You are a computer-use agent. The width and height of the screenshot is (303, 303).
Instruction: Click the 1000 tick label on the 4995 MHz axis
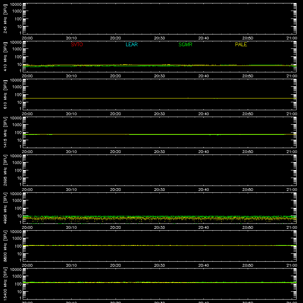(x=17, y=201)
